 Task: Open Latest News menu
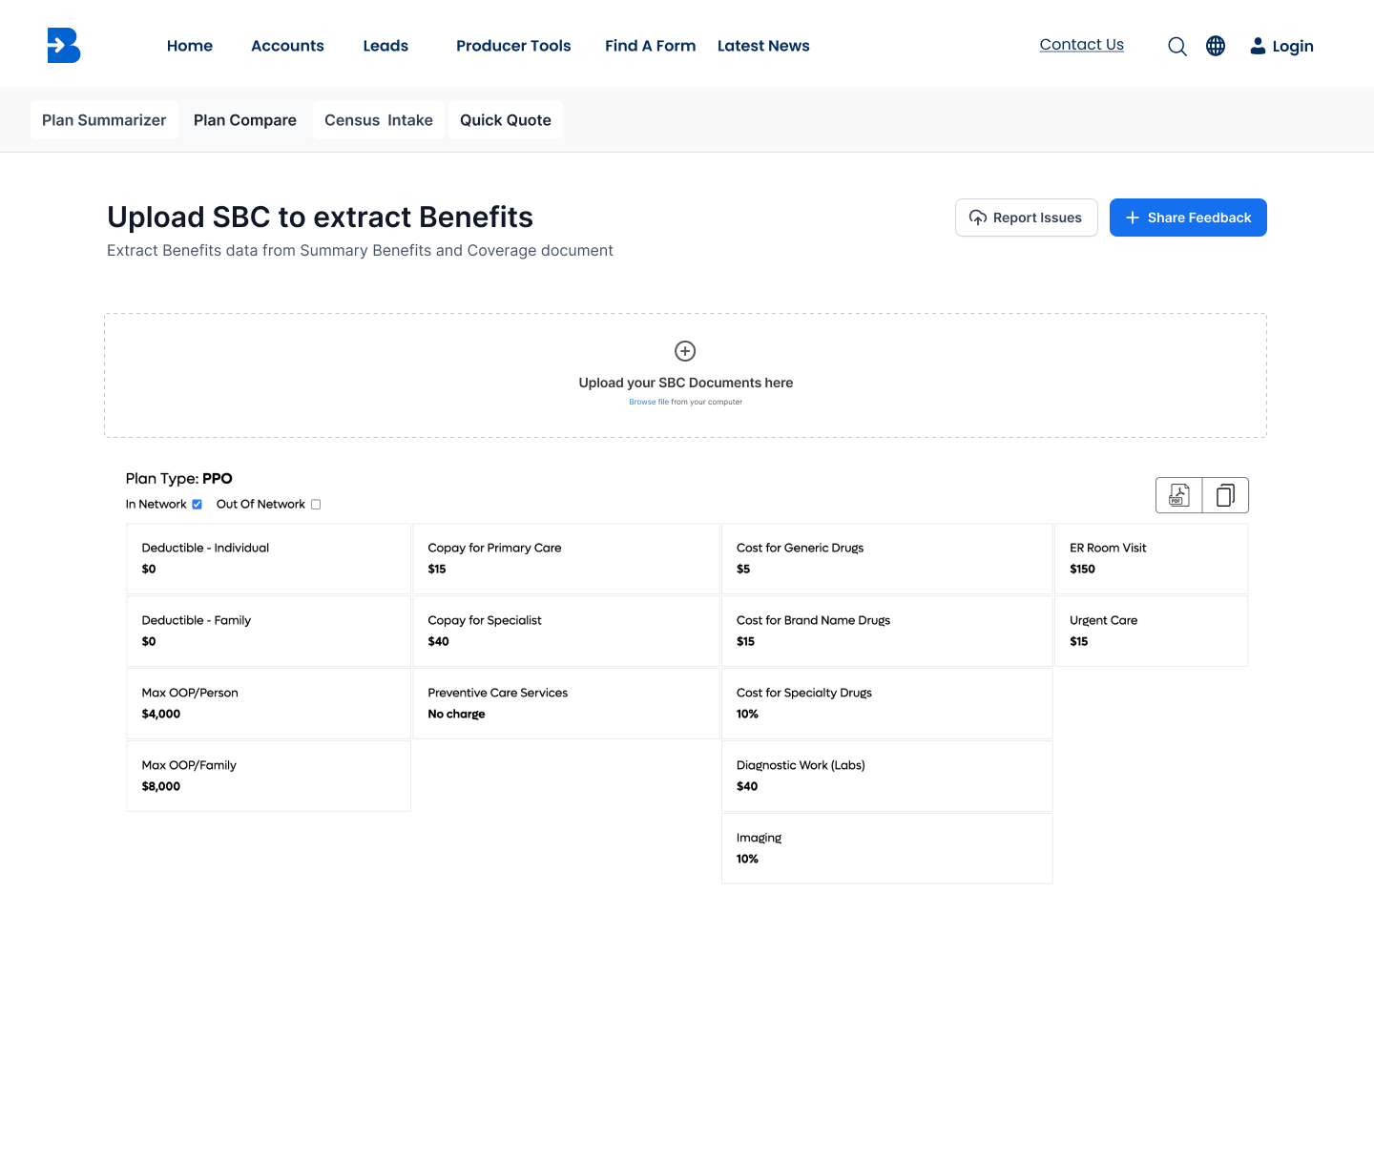pos(763,46)
